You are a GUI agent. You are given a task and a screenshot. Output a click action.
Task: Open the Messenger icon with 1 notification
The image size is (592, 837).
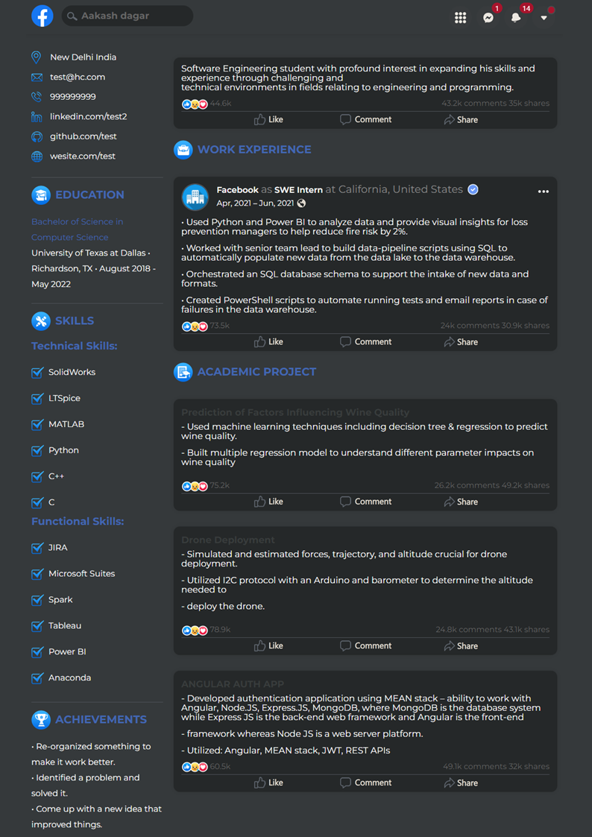click(488, 18)
